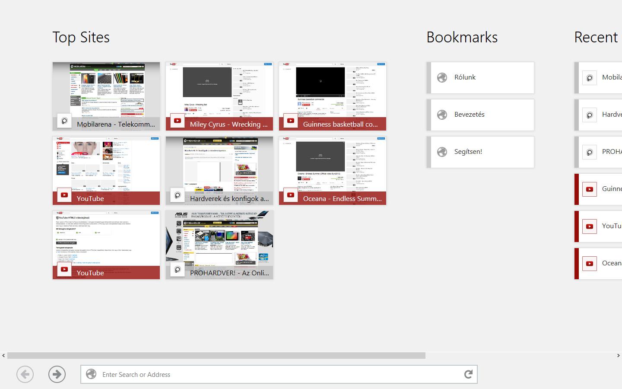Open the recent Guinne... history item
The height and width of the screenshot is (389, 622).
pyautogui.click(x=598, y=189)
